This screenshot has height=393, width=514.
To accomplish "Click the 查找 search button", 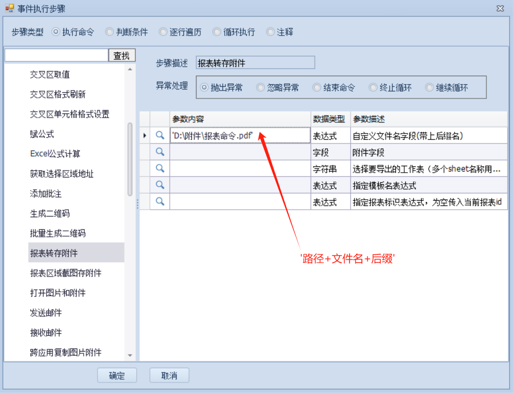I will [x=122, y=56].
